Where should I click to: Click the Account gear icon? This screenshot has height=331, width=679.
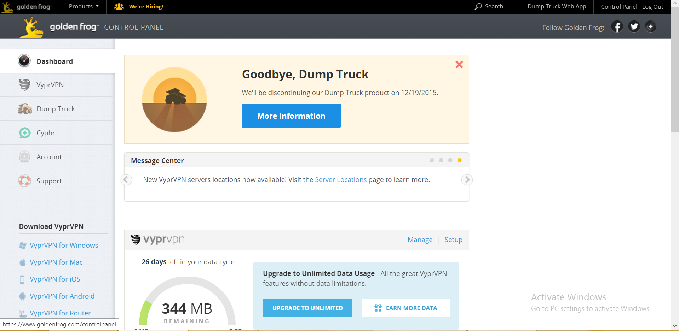pos(24,156)
